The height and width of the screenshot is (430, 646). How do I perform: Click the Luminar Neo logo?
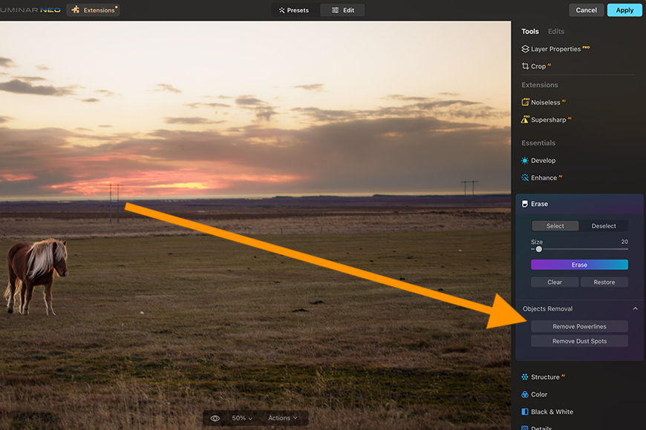click(30, 10)
